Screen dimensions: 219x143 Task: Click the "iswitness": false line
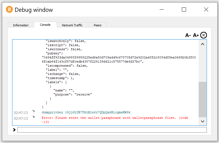pyautogui.click(x=64, y=49)
